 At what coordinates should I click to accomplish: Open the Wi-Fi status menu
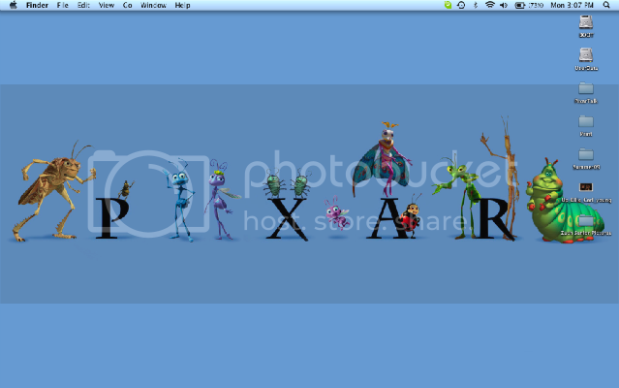click(489, 6)
